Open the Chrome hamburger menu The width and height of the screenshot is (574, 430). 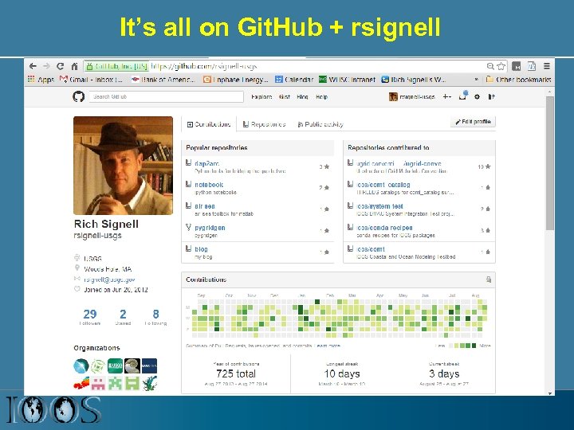[x=547, y=66]
